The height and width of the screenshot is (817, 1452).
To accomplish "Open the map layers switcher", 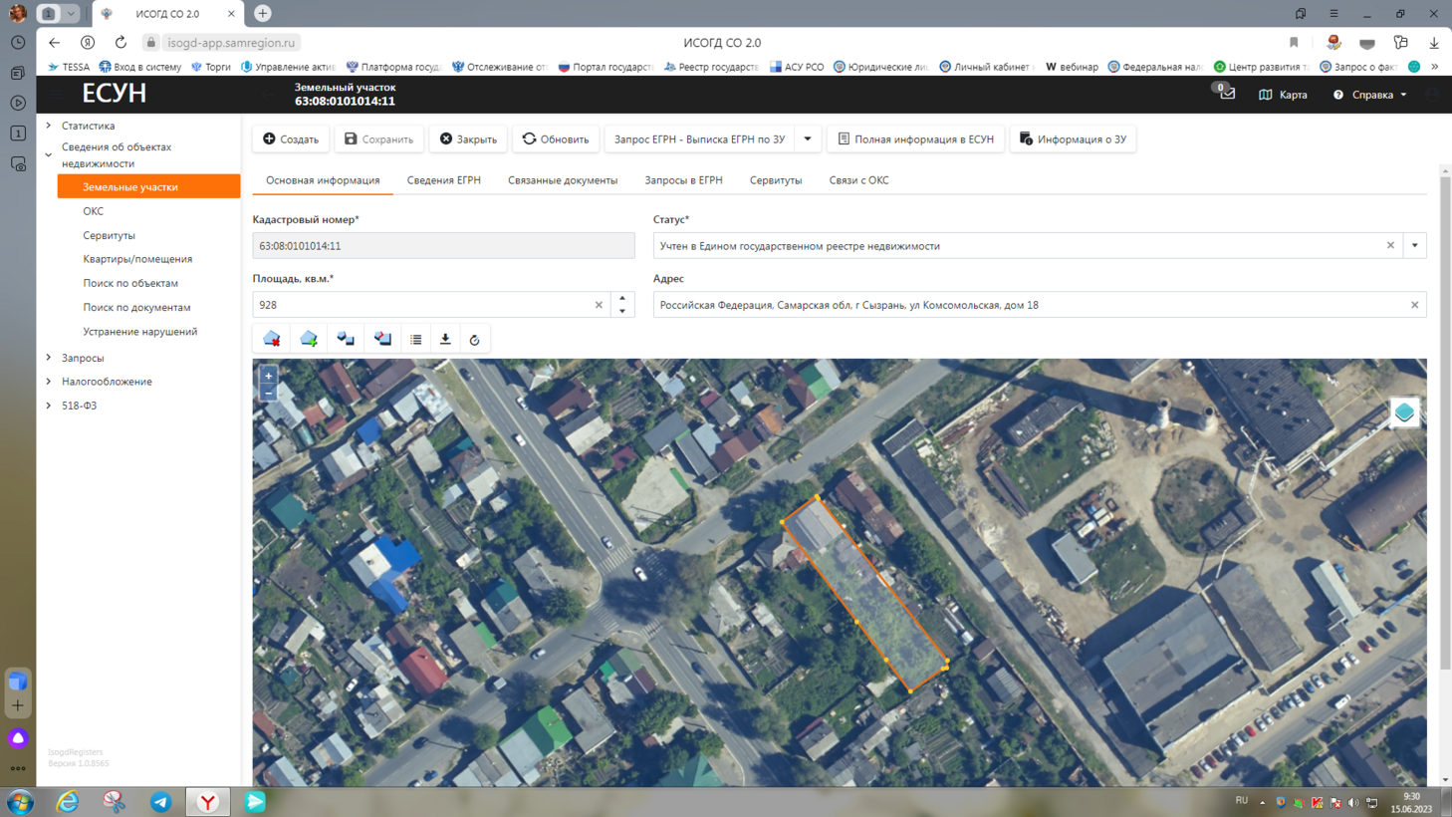I will tap(1404, 412).
